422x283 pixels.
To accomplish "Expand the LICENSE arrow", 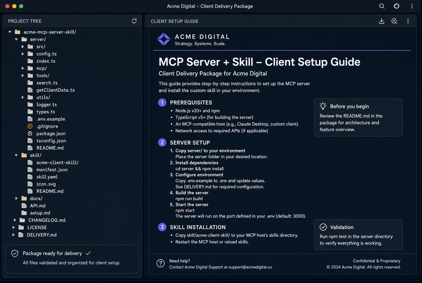I will [13, 227].
